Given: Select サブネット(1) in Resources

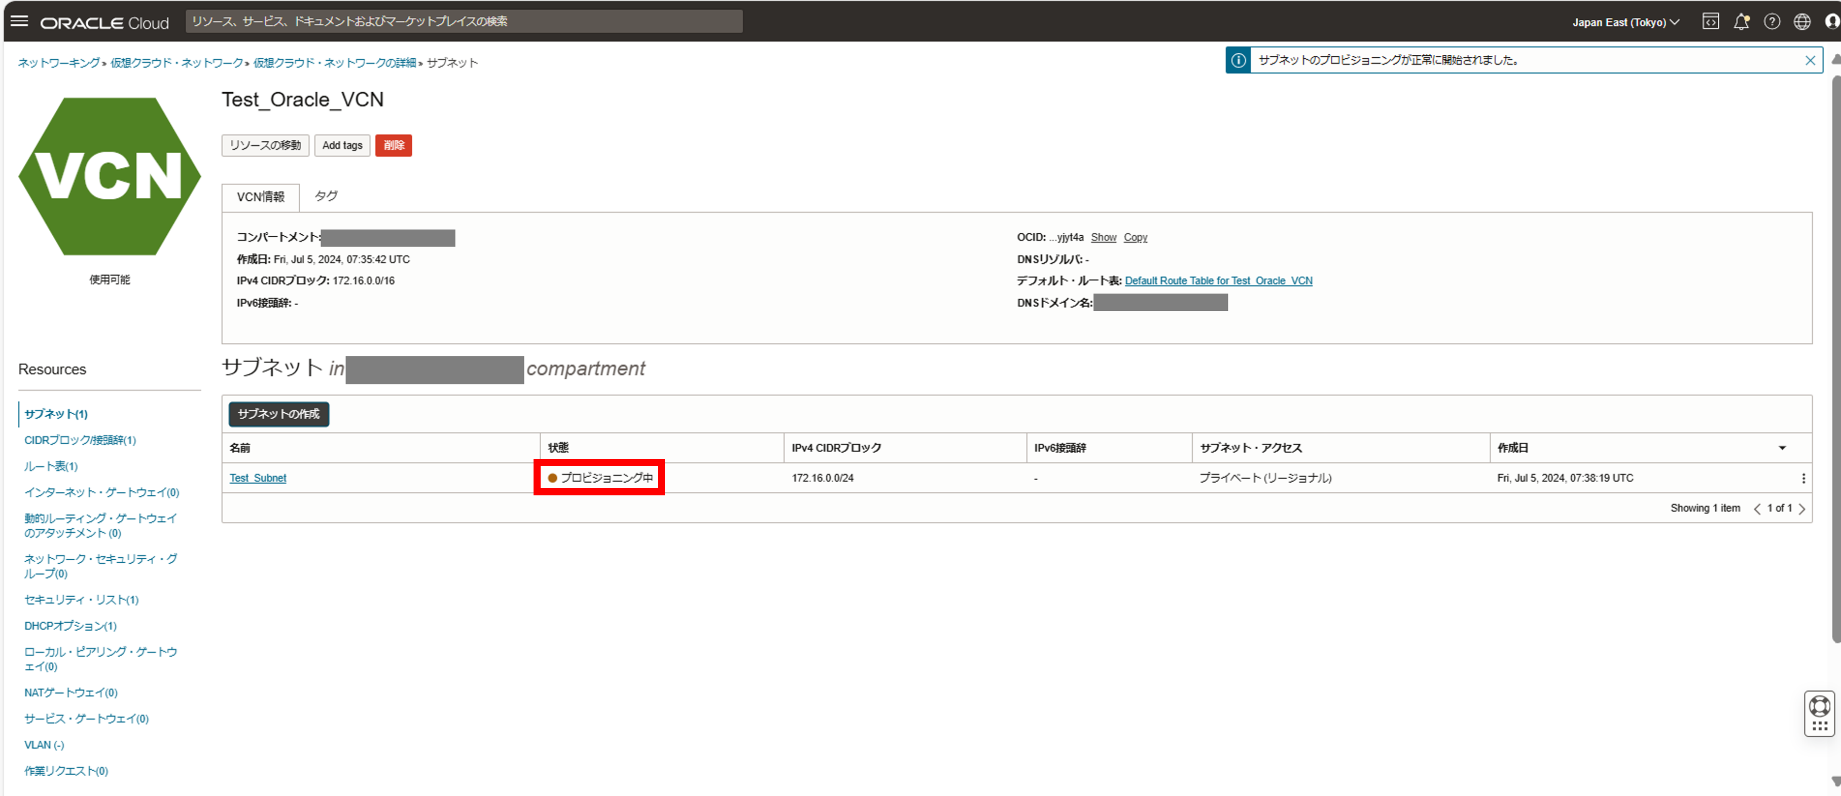Looking at the screenshot, I should point(56,414).
